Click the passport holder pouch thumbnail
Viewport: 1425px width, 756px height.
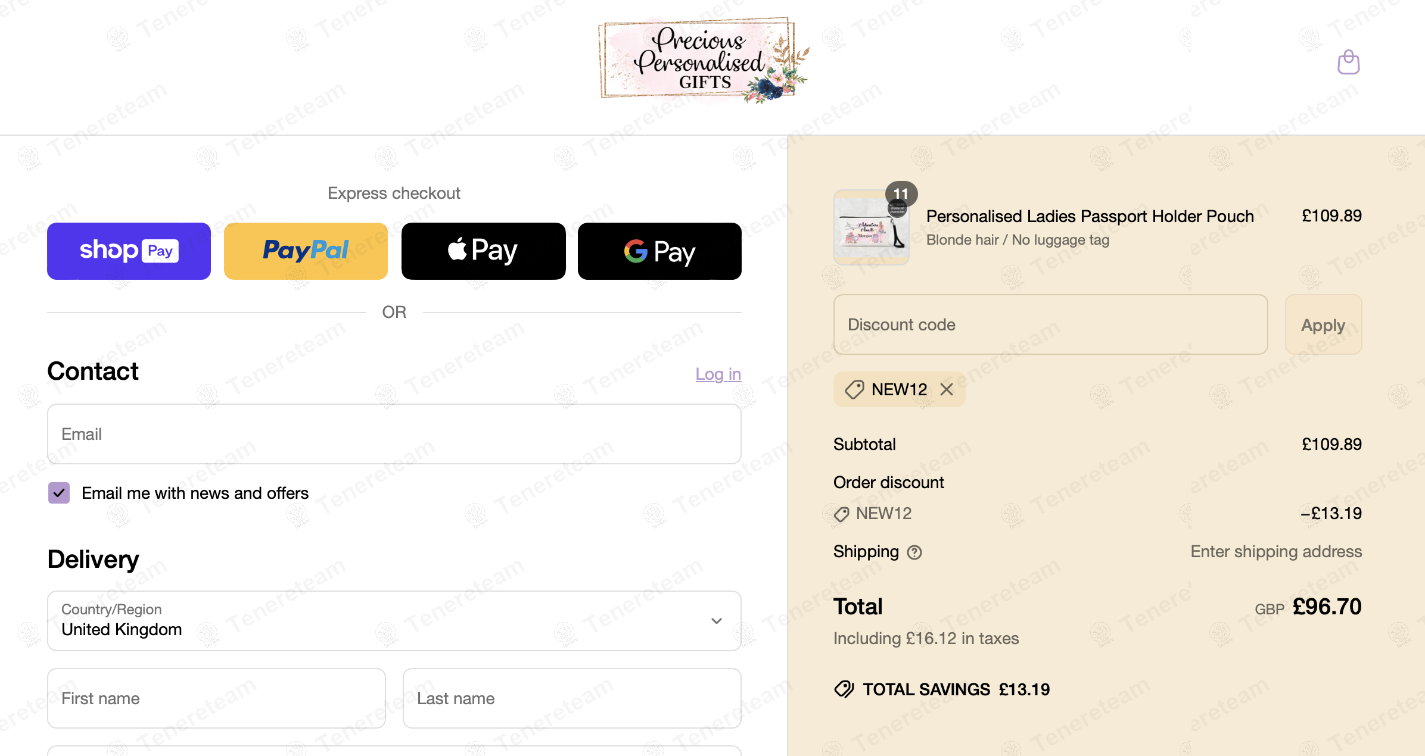(871, 228)
